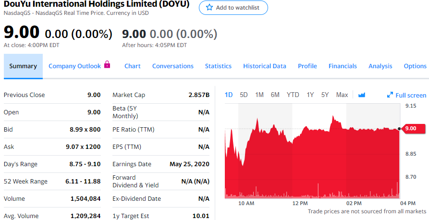This screenshot has height=220, width=429.
Task: Click the purple lock icon beside Company Outlook
Action: tap(107, 65)
